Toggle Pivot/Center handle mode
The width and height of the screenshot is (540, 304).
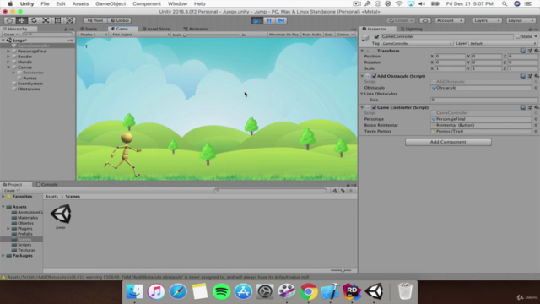tap(95, 20)
